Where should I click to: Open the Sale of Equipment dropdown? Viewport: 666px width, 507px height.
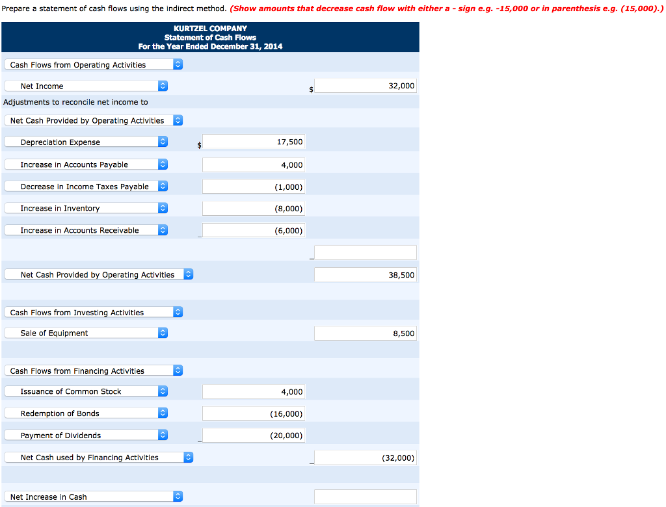[x=86, y=333]
